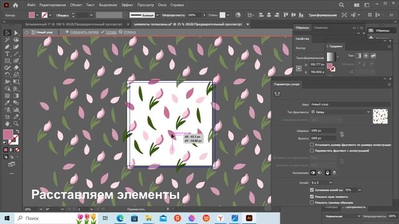Open the Эффект menu

(127, 5)
